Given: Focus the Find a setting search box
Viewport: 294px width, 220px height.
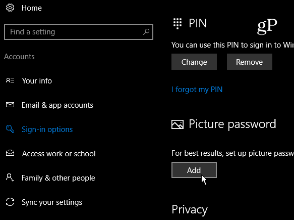Looking at the screenshot, I should [x=79, y=32].
